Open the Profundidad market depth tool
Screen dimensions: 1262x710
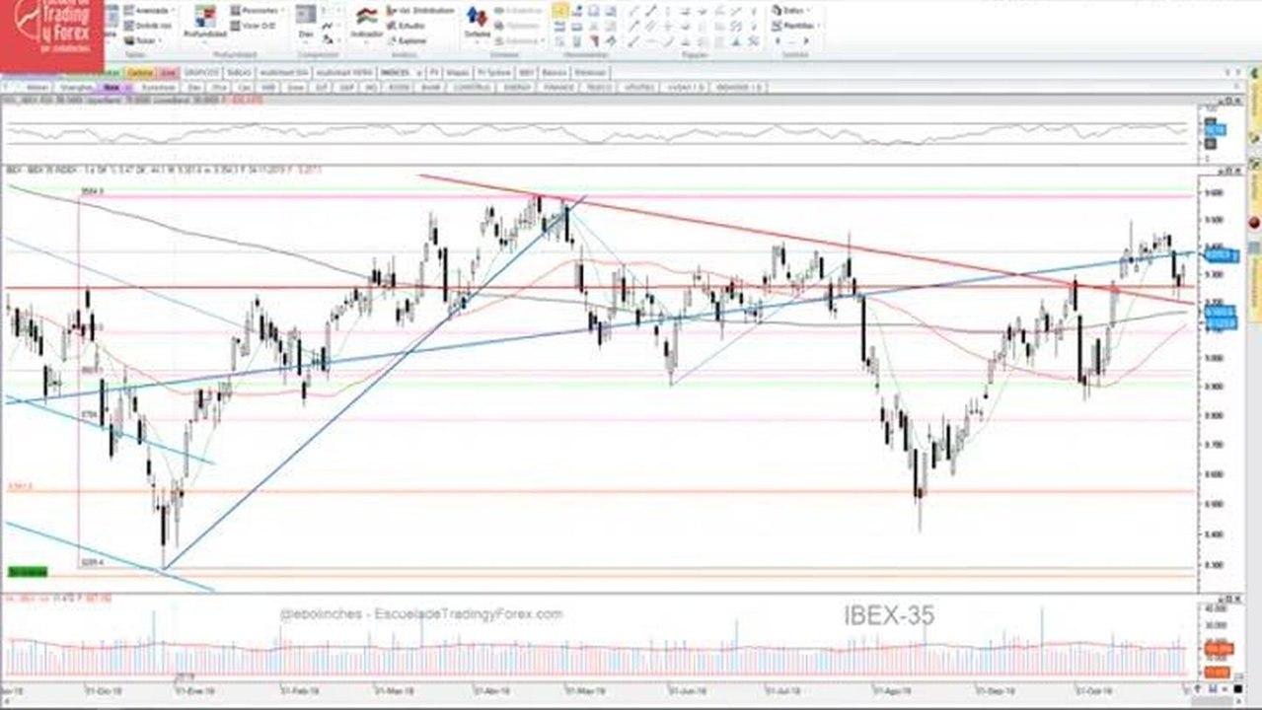click(x=205, y=22)
